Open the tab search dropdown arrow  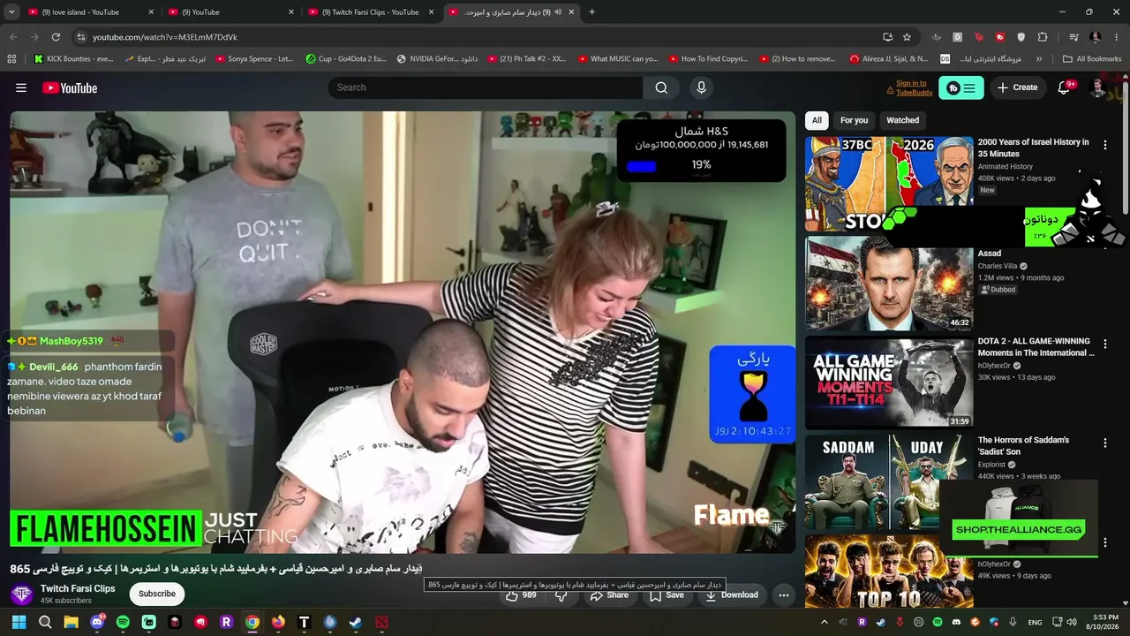(11, 12)
